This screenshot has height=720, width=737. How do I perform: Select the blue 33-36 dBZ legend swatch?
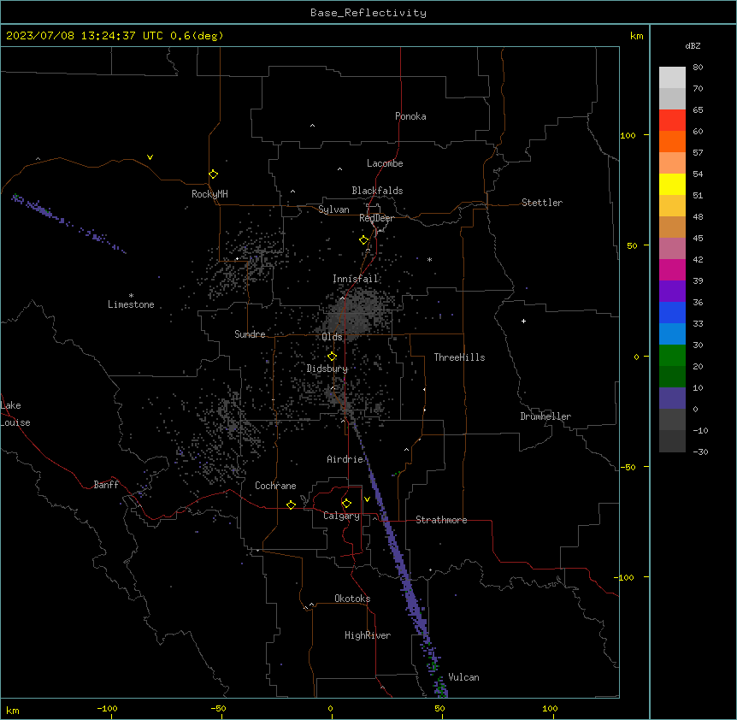coord(672,313)
